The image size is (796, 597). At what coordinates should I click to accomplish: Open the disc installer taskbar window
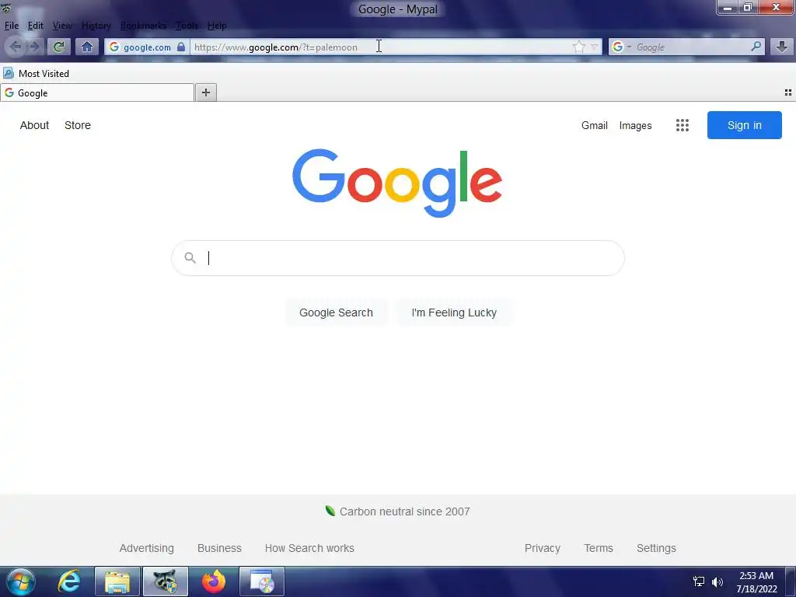(x=262, y=581)
